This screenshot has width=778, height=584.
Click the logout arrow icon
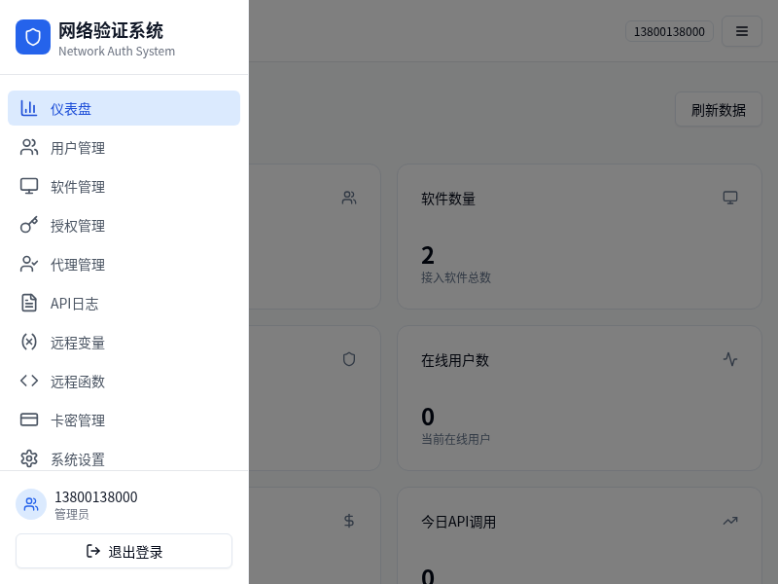coord(93,551)
